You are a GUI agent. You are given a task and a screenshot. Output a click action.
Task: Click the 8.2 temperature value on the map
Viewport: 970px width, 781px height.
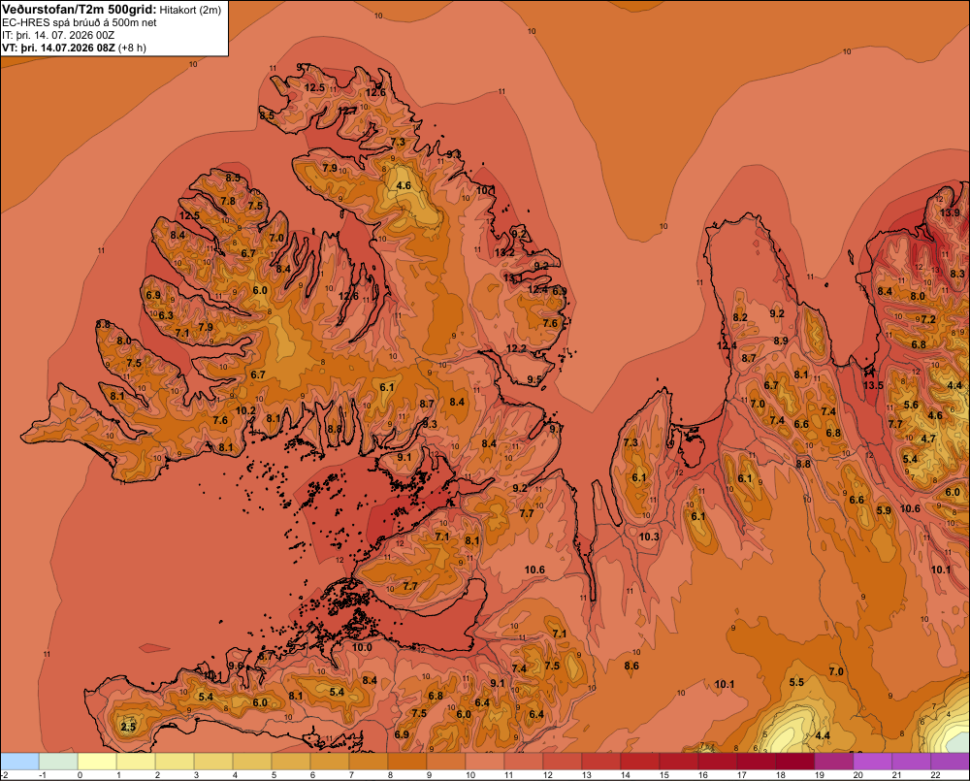740,317
